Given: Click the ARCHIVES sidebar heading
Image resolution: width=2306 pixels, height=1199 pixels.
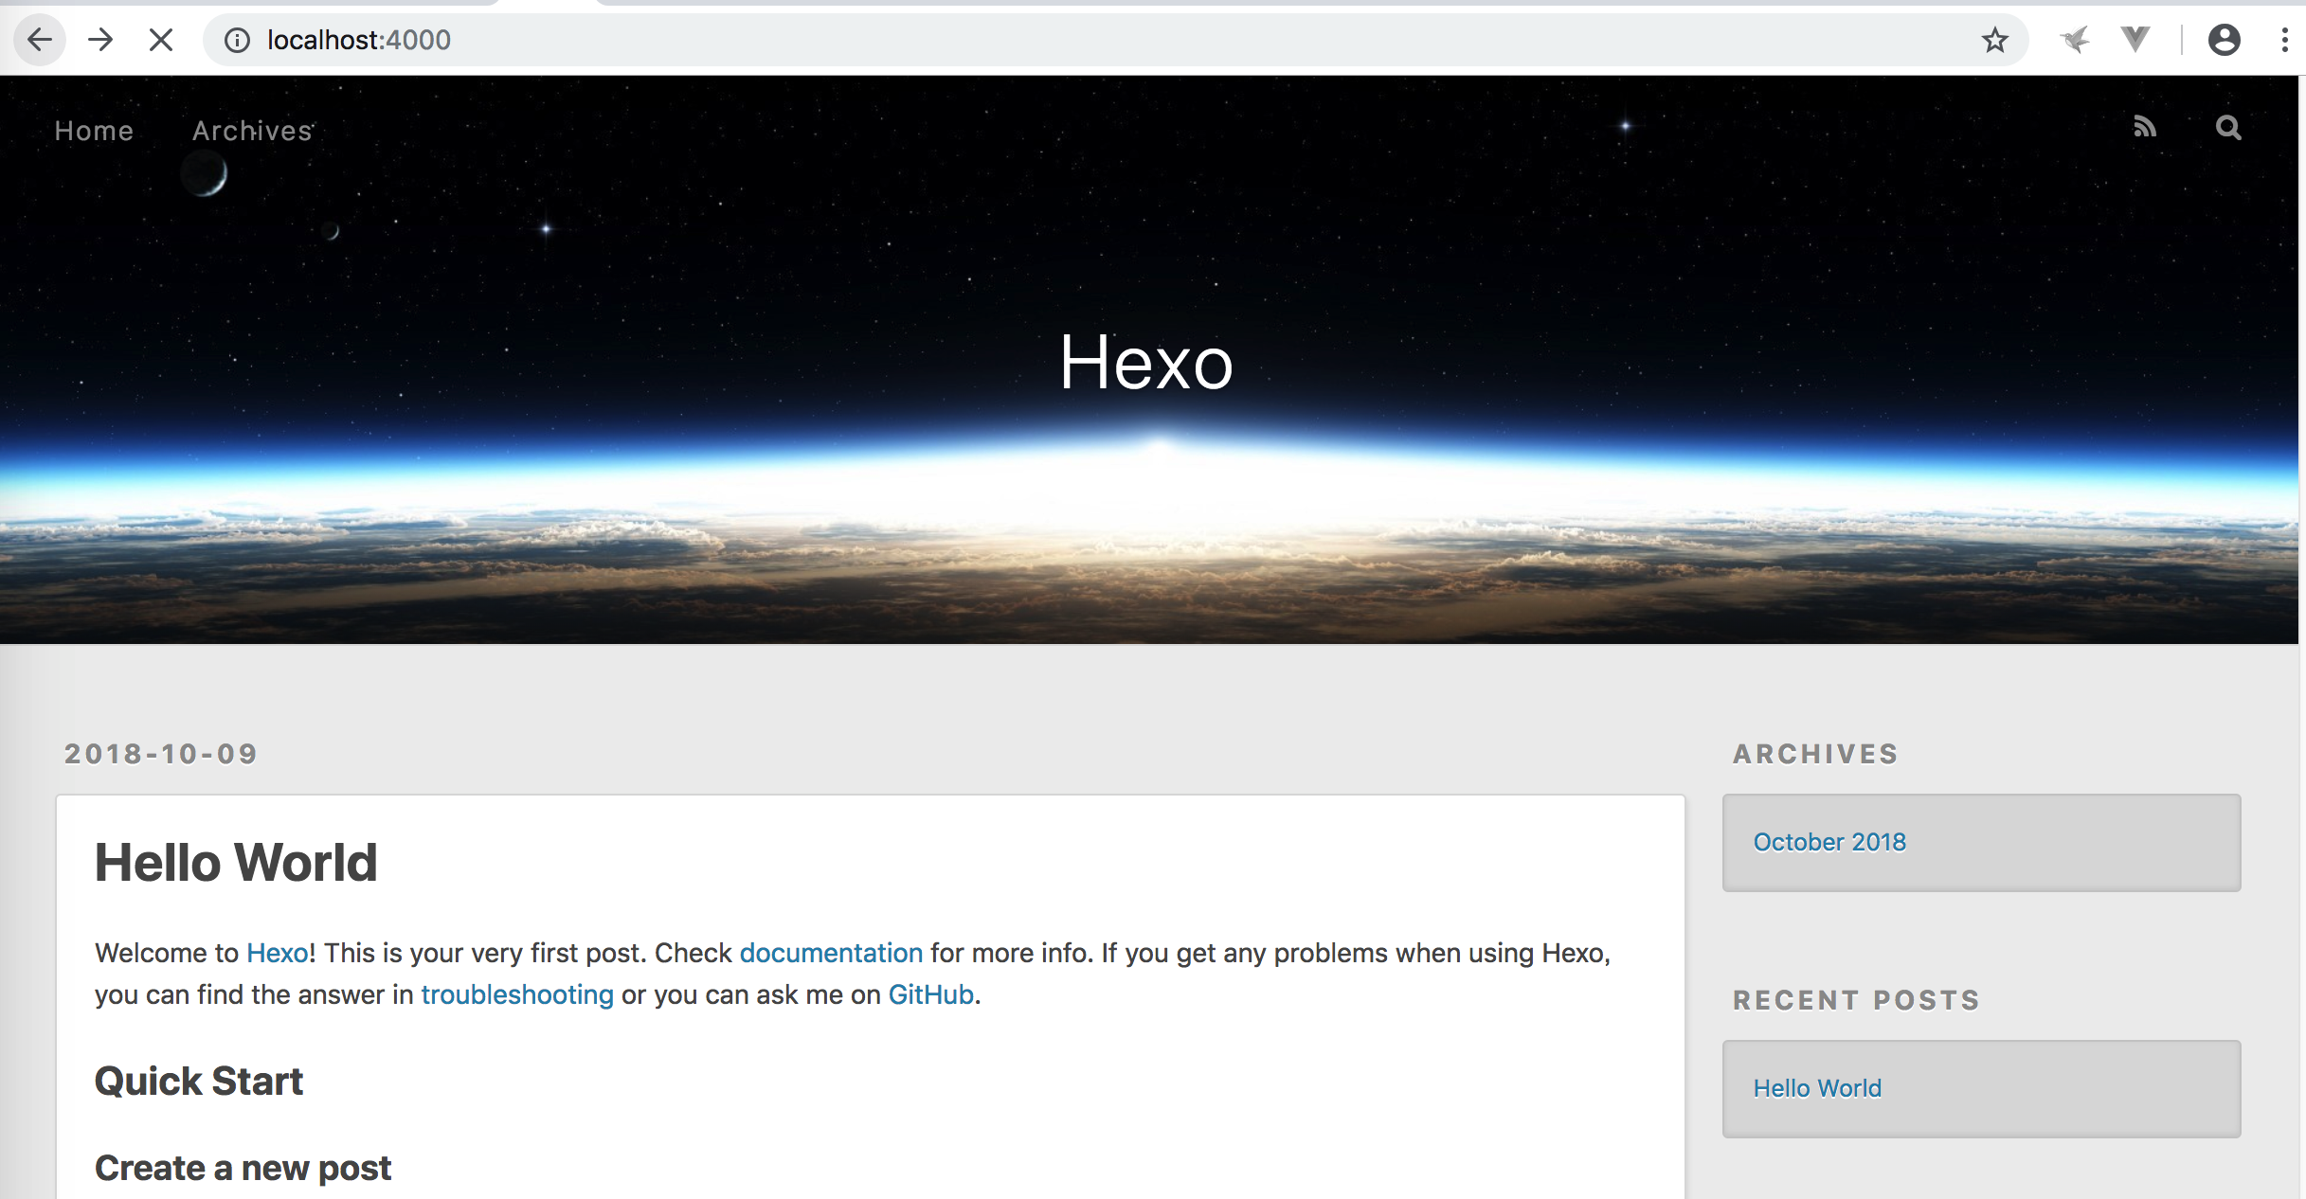Looking at the screenshot, I should click(x=1816, y=754).
